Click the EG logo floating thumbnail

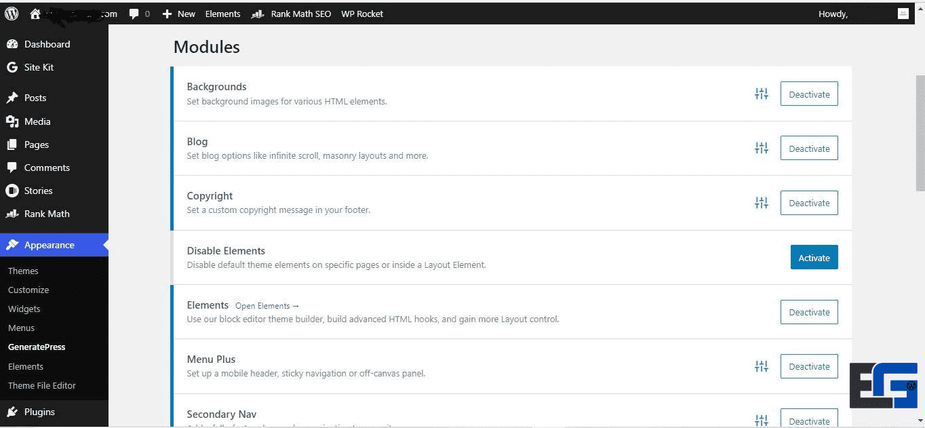[x=883, y=385]
